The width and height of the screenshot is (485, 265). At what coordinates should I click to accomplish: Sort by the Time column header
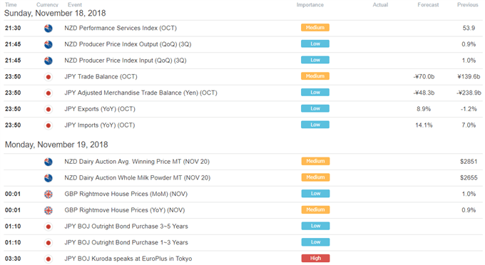click(11, 5)
